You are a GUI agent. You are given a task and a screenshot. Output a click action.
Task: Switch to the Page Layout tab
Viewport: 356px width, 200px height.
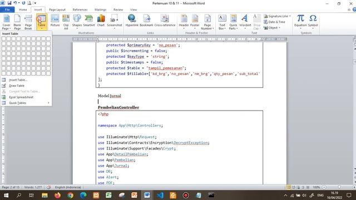click(57, 10)
